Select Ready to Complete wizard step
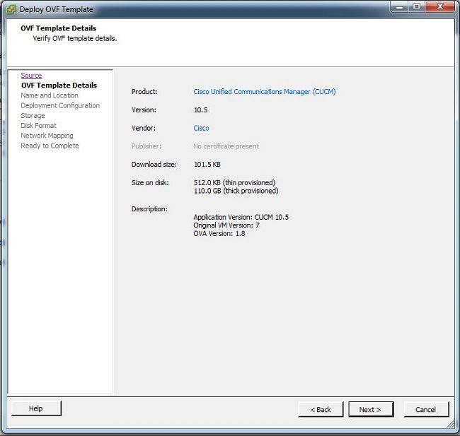 (50, 146)
